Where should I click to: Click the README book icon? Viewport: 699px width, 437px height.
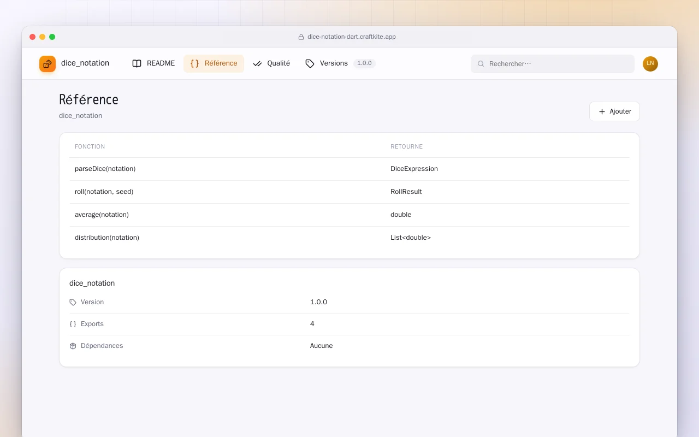[x=137, y=63]
